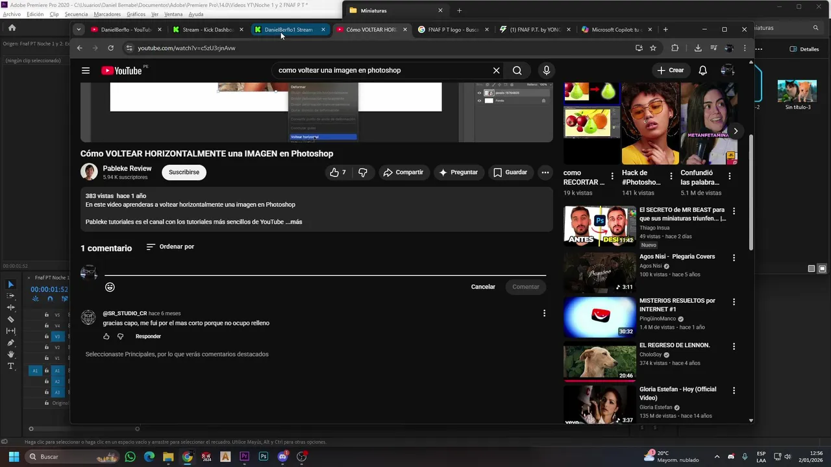
Task: Click the Guardar button
Action: pyautogui.click(x=510, y=173)
